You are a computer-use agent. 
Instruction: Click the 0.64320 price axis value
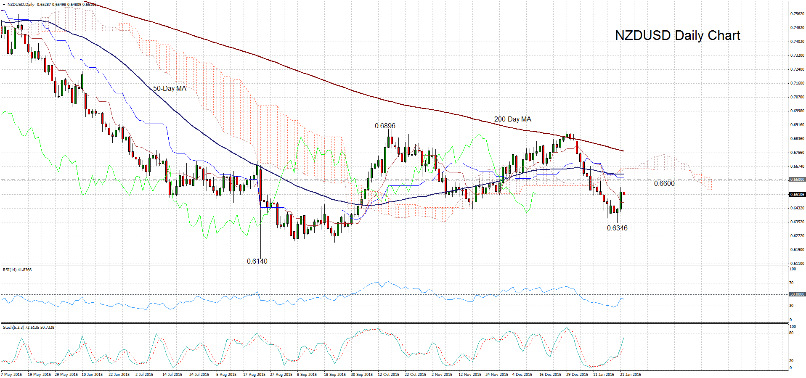(x=797, y=208)
